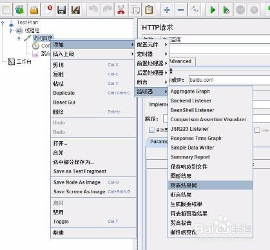Expand 监听器 submenu
The image size is (270, 250).
coord(152,91)
